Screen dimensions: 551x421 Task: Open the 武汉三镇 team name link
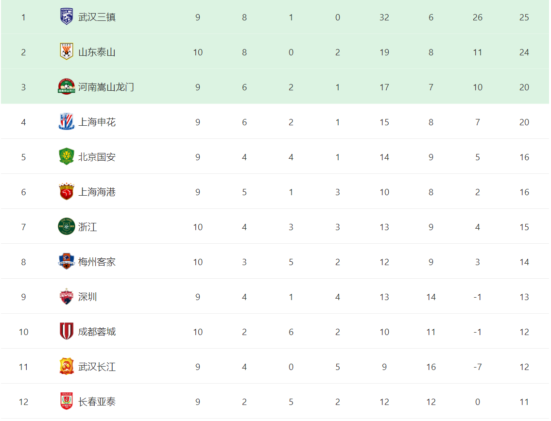[97, 17]
